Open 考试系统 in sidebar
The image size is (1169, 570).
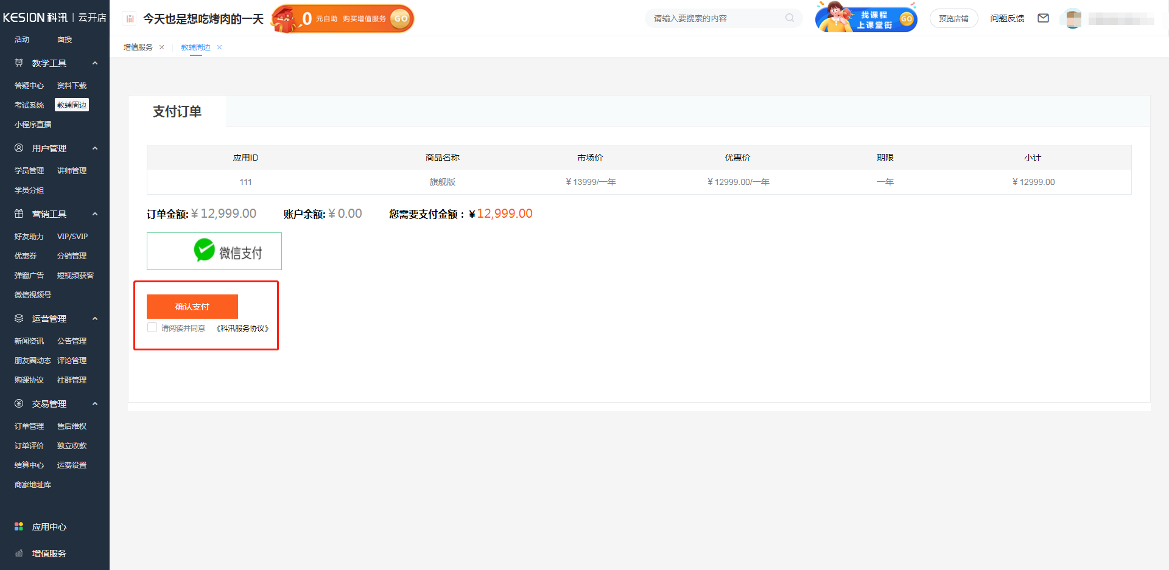pyautogui.click(x=29, y=105)
